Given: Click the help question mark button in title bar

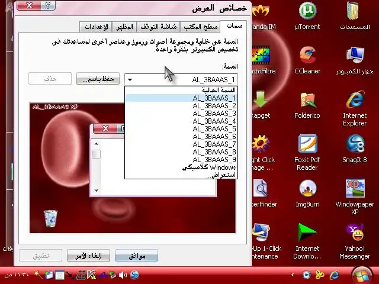Looking at the screenshot, I should coord(48,5).
